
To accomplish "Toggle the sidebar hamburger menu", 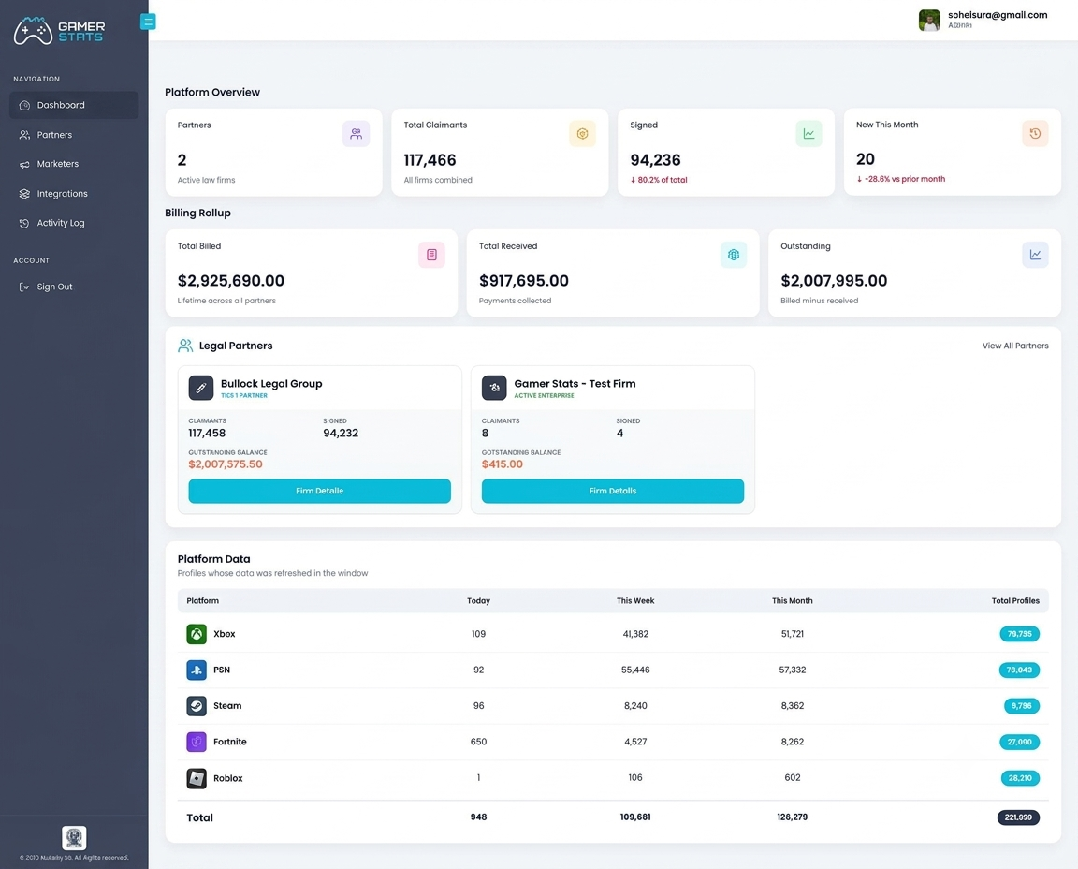I will (148, 22).
